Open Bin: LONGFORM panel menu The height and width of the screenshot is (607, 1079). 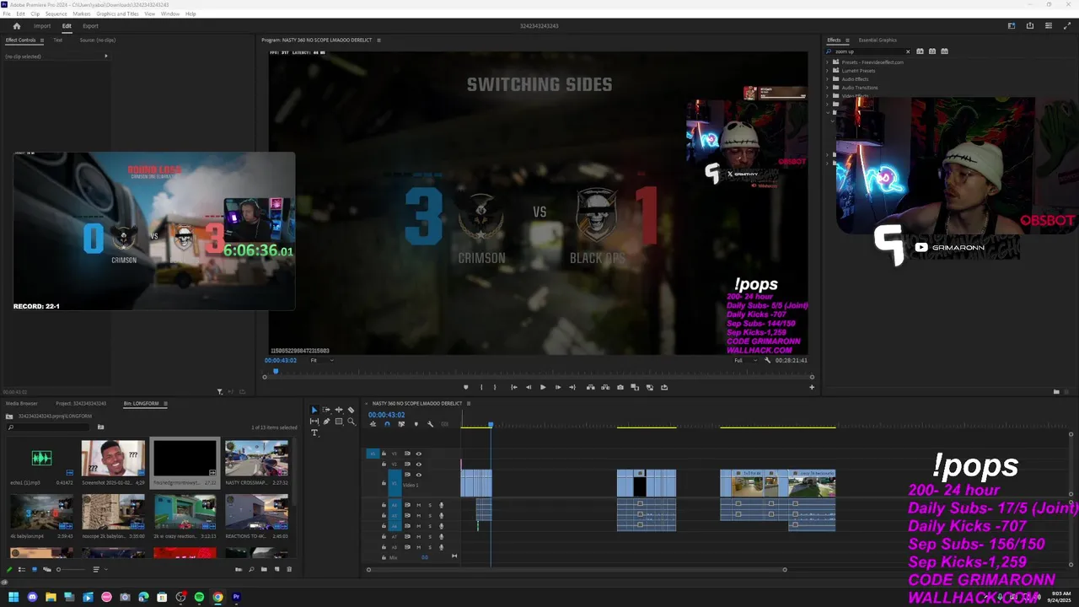point(165,403)
